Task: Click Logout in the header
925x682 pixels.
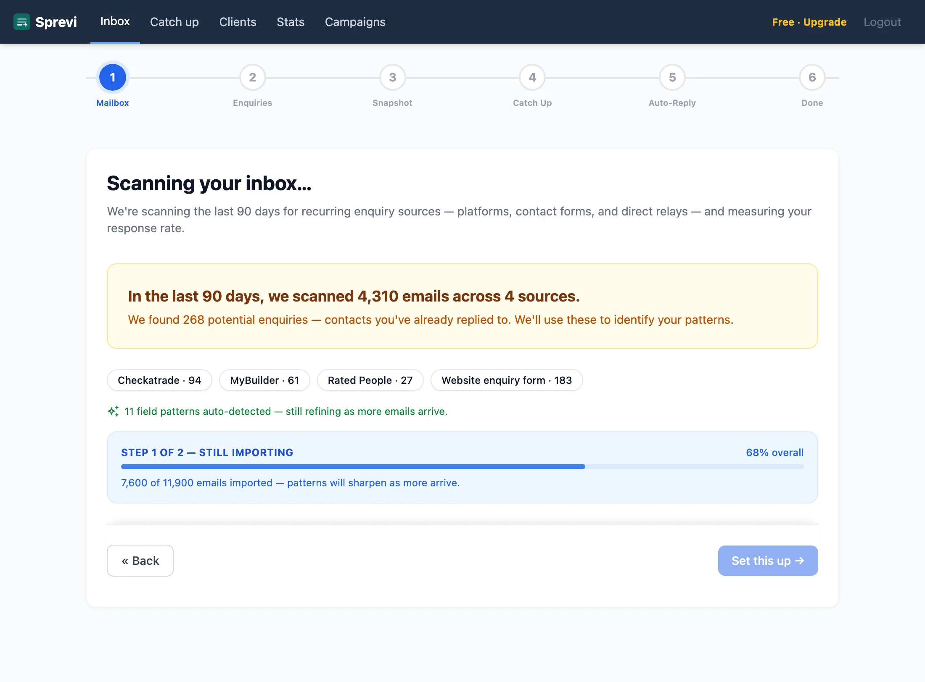Action: pyautogui.click(x=882, y=22)
